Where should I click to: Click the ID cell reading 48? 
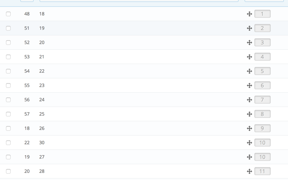[x=27, y=14]
